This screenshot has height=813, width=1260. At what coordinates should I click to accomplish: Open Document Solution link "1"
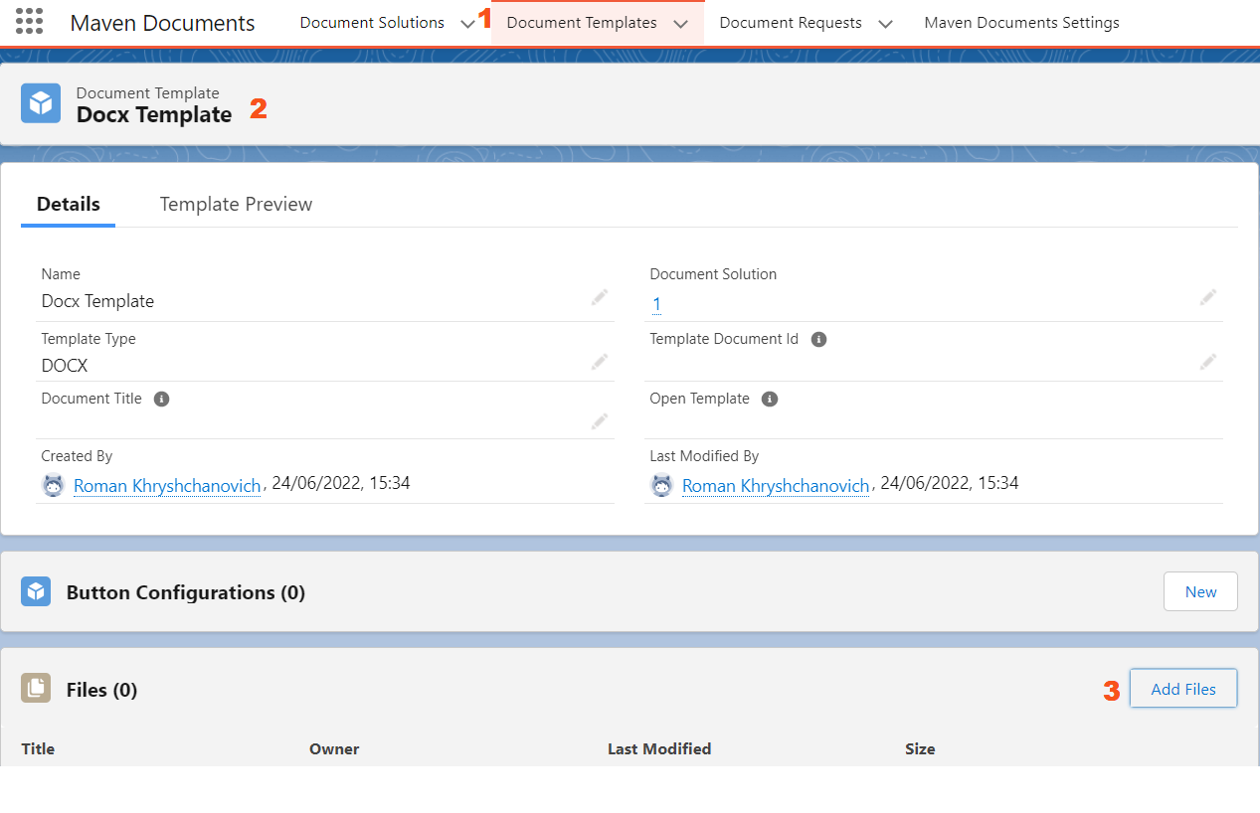click(656, 304)
